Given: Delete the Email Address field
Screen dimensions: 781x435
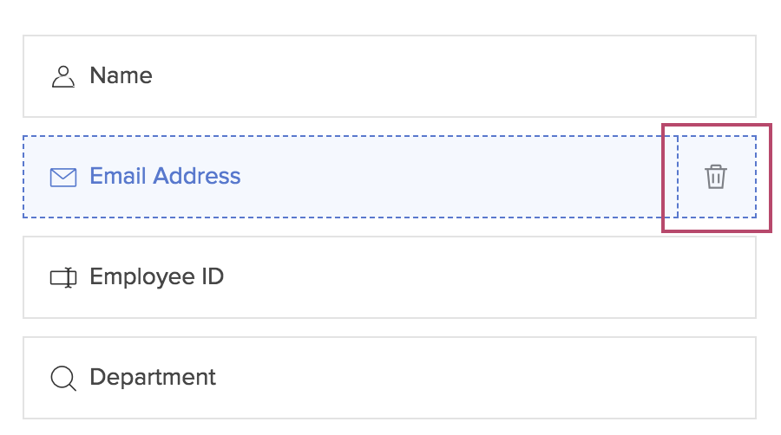Looking at the screenshot, I should coord(715,177).
